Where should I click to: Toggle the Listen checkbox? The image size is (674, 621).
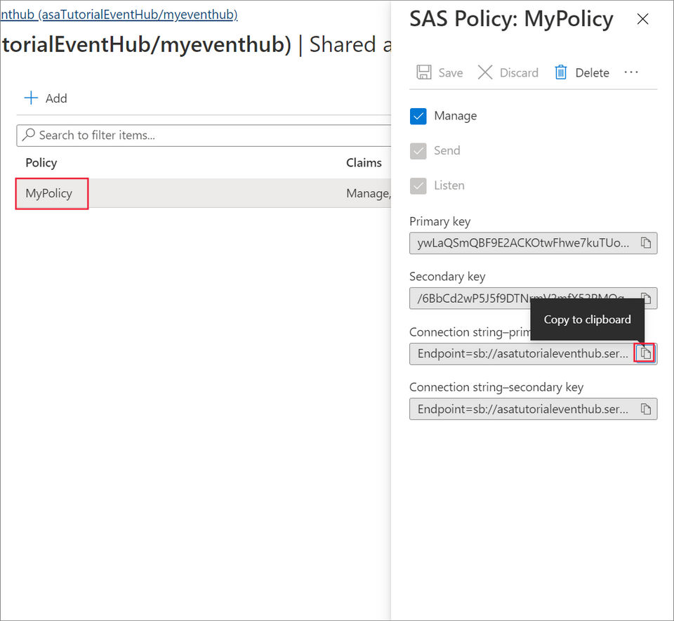pyautogui.click(x=418, y=185)
